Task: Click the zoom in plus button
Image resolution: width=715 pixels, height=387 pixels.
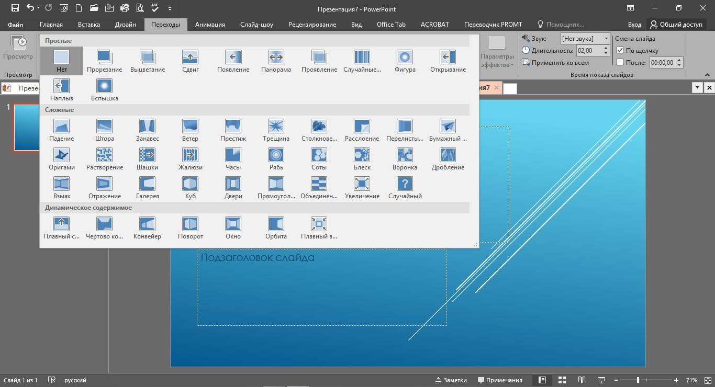Action: tap(676, 380)
